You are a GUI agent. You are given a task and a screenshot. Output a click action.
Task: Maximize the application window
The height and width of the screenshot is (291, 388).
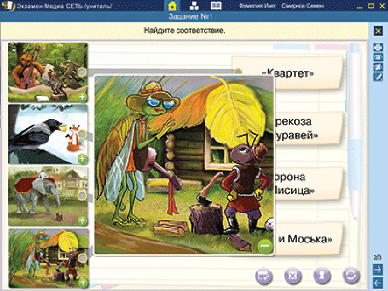[x=371, y=6]
